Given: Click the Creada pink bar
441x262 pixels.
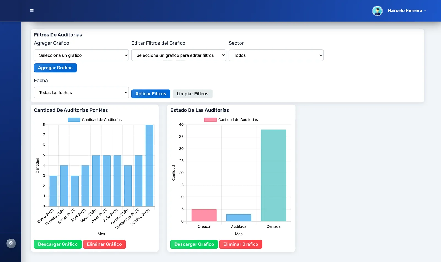Looking at the screenshot, I should click(204, 215).
